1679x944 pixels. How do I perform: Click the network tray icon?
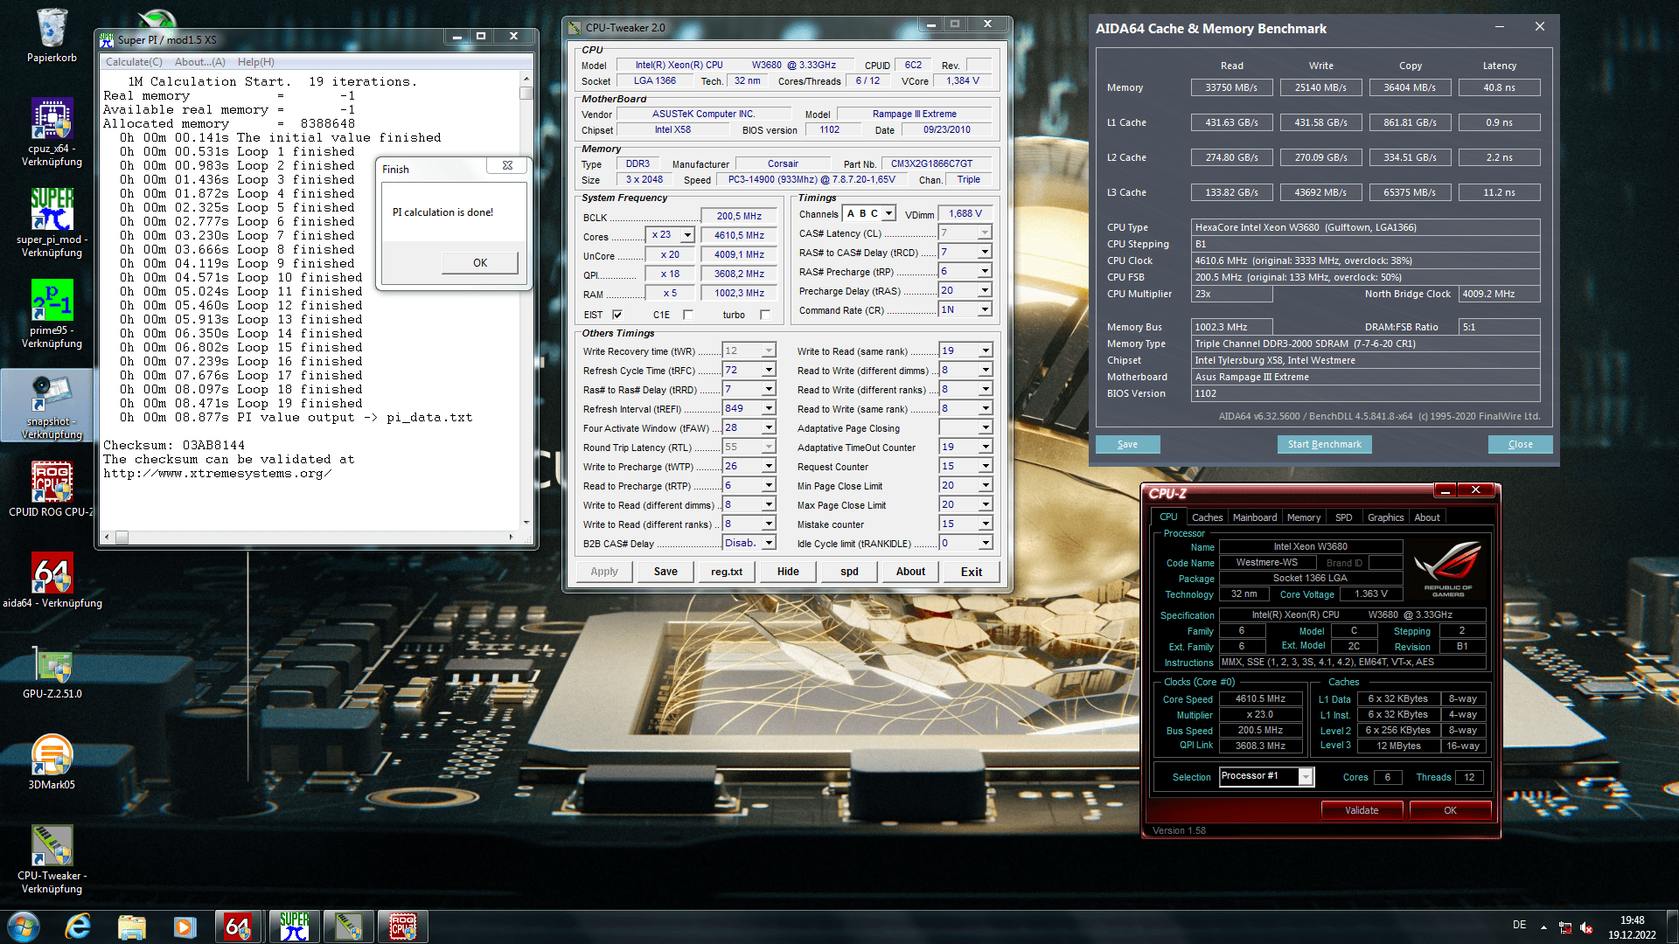click(1565, 928)
